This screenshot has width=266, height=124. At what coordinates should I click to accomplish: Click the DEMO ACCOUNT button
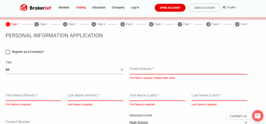click(x=205, y=8)
